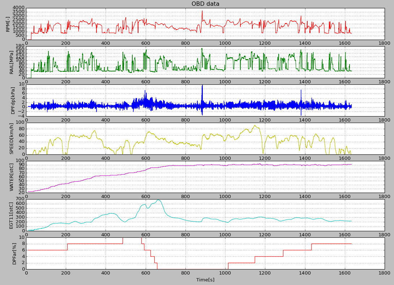Screen dimensions: 394x285
Task: Select the "2500" tick on the RPM axis
Action: 19,19
